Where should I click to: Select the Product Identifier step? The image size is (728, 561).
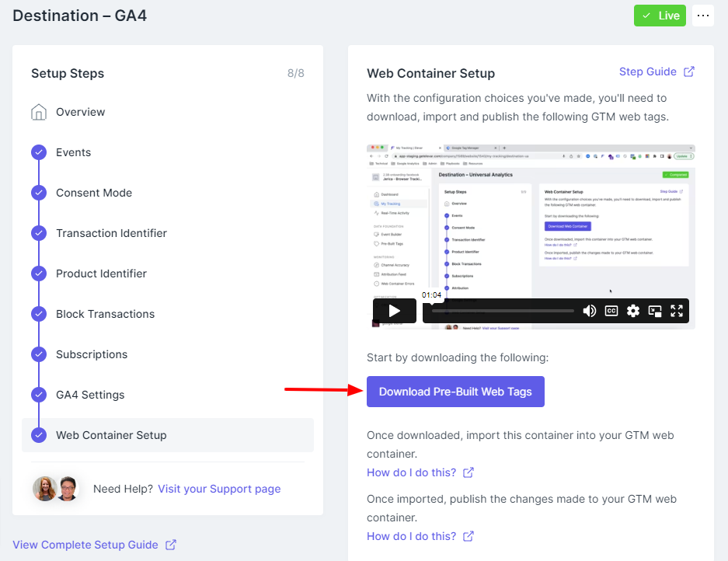pos(101,274)
